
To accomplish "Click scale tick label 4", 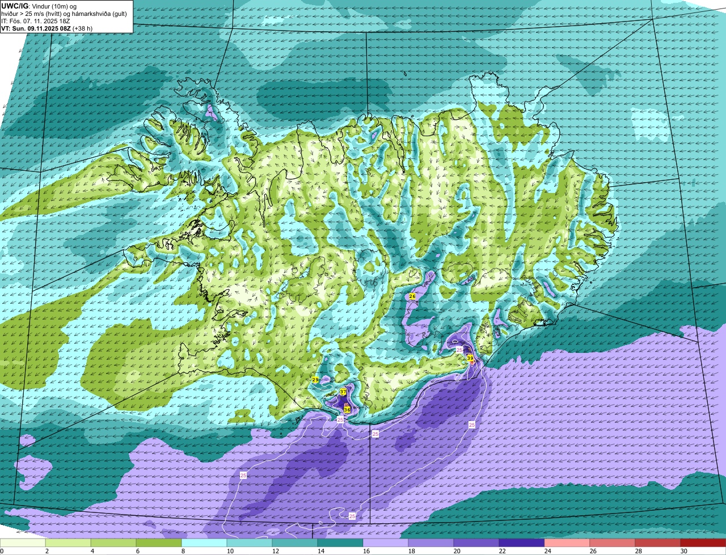I will pyautogui.click(x=92, y=551).
